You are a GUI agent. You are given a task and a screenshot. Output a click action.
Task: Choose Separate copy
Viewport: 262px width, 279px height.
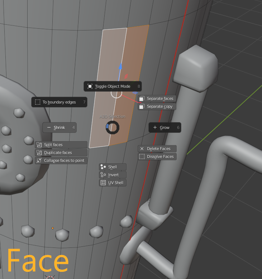click(x=157, y=107)
